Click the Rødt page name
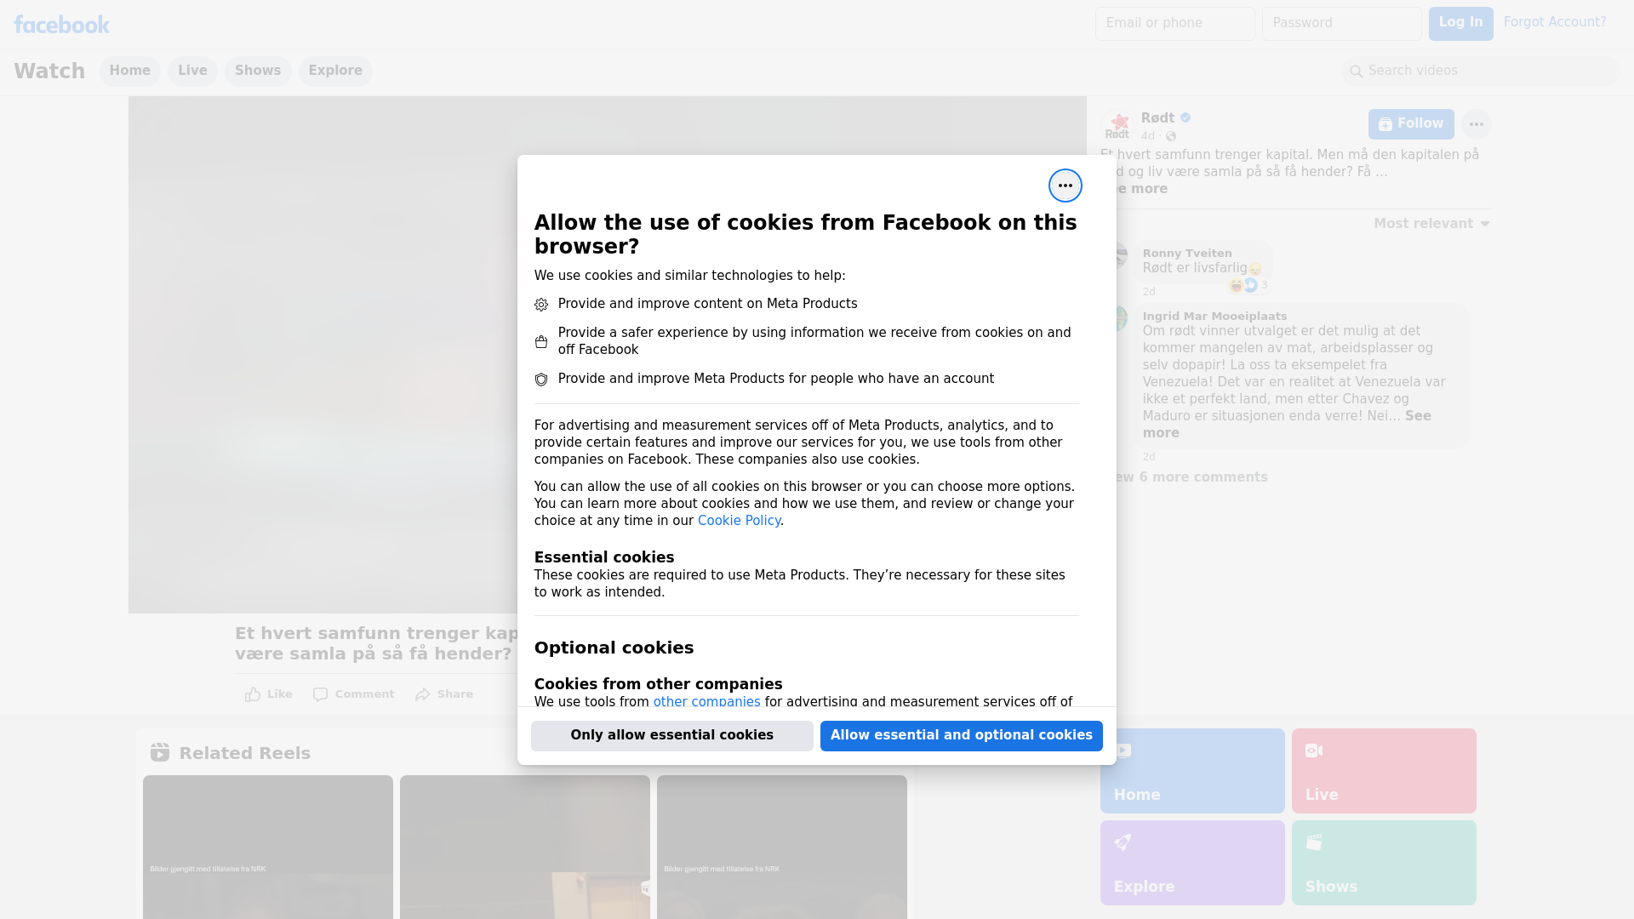The image size is (1634, 919). (x=1157, y=118)
